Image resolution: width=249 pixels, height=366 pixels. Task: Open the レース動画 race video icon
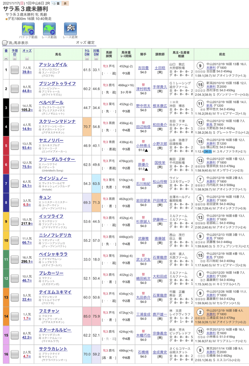(49, 29)
